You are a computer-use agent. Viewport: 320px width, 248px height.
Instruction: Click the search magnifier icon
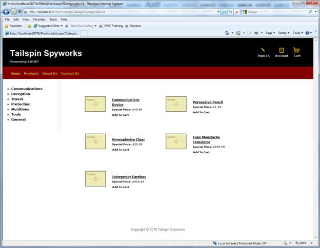click(x=311, y=12)
